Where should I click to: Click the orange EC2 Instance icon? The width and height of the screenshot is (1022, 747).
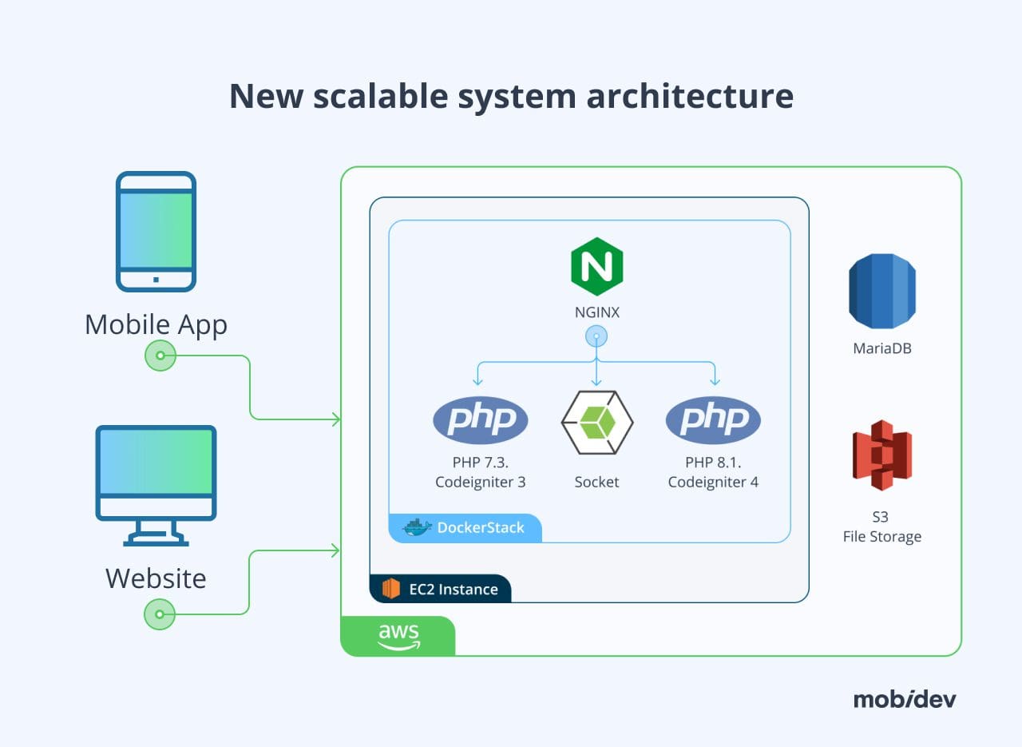coord(390,589)
